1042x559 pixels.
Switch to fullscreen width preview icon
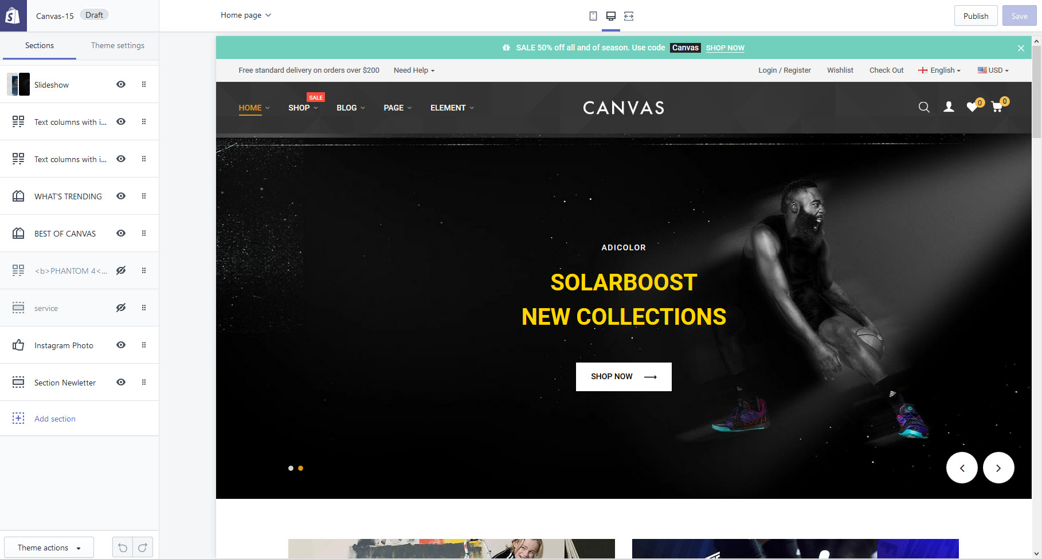(629, 16)
